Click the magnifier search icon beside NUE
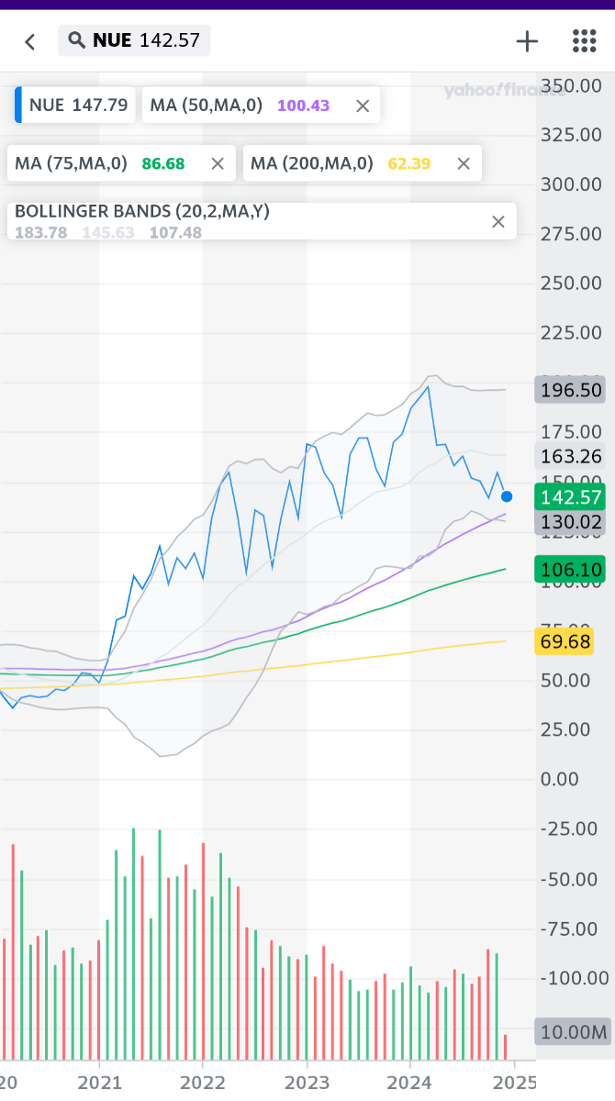Image resolution: width=615 pixels, height=1101 pixels. pyautogui.click(x=77, y=40)
